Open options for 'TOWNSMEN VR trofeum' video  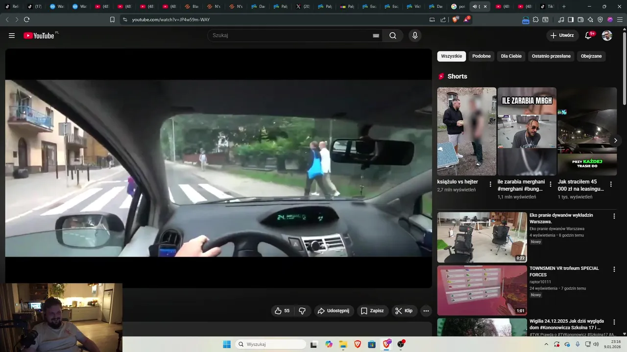point(614,269)
